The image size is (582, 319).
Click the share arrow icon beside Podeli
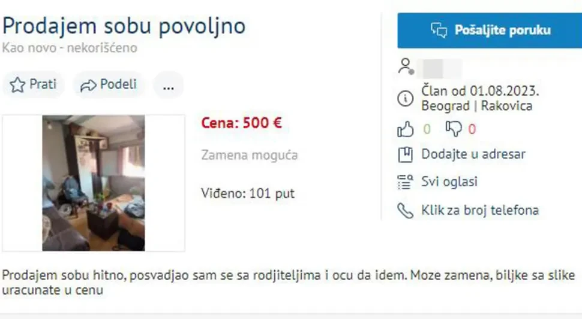[88, 86]
